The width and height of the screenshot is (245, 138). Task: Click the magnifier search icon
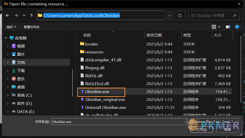(235, 16)
